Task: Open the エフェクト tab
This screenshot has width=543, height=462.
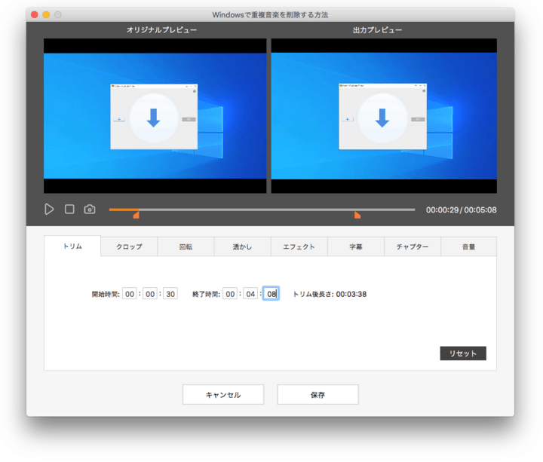Action: (x=299, y=246)
